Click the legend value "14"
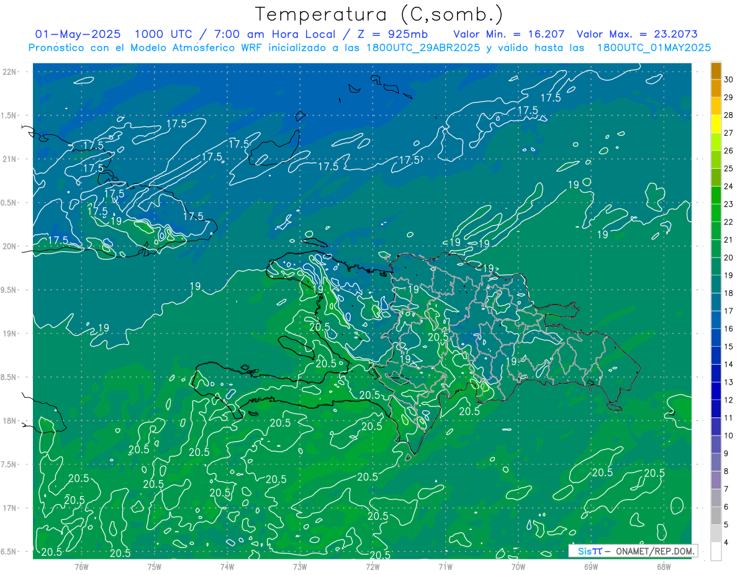 click(x=729, y=365)
